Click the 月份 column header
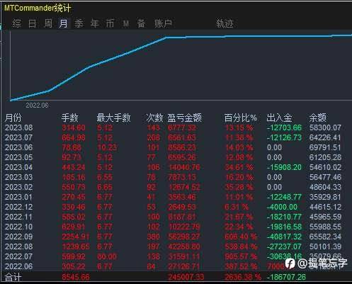The height and width of the screenshot is (284, 352). 13,118
